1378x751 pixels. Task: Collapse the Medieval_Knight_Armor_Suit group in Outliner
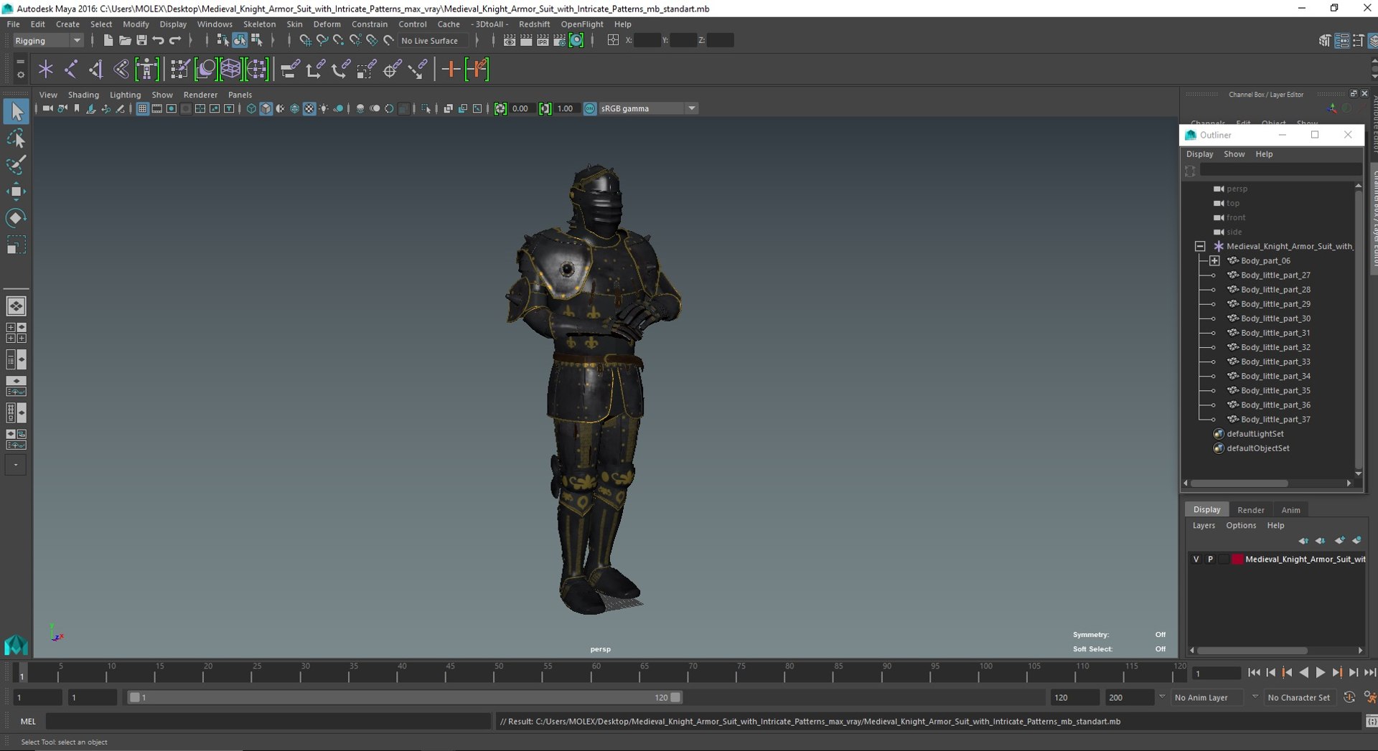point(1199,246)
